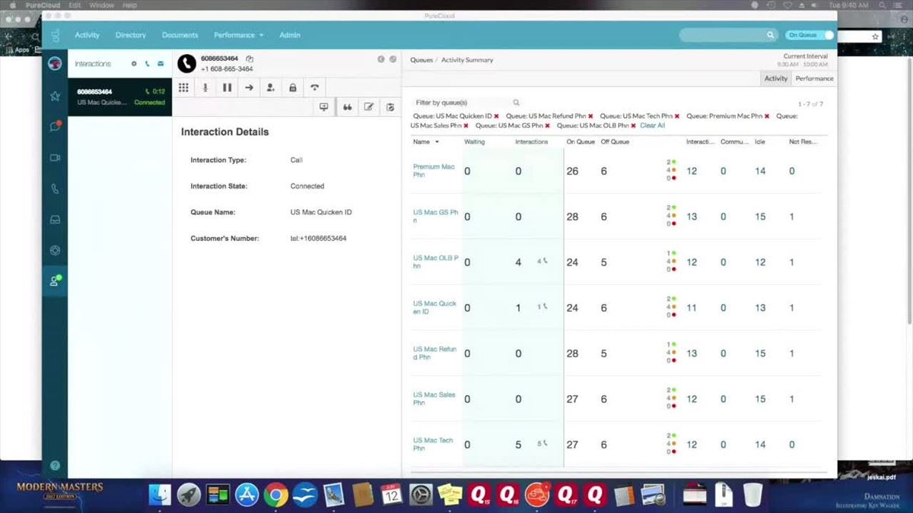Screen dimensions: 913x513
Task: Put the call on hold
Action: click(x=227, y=87)
